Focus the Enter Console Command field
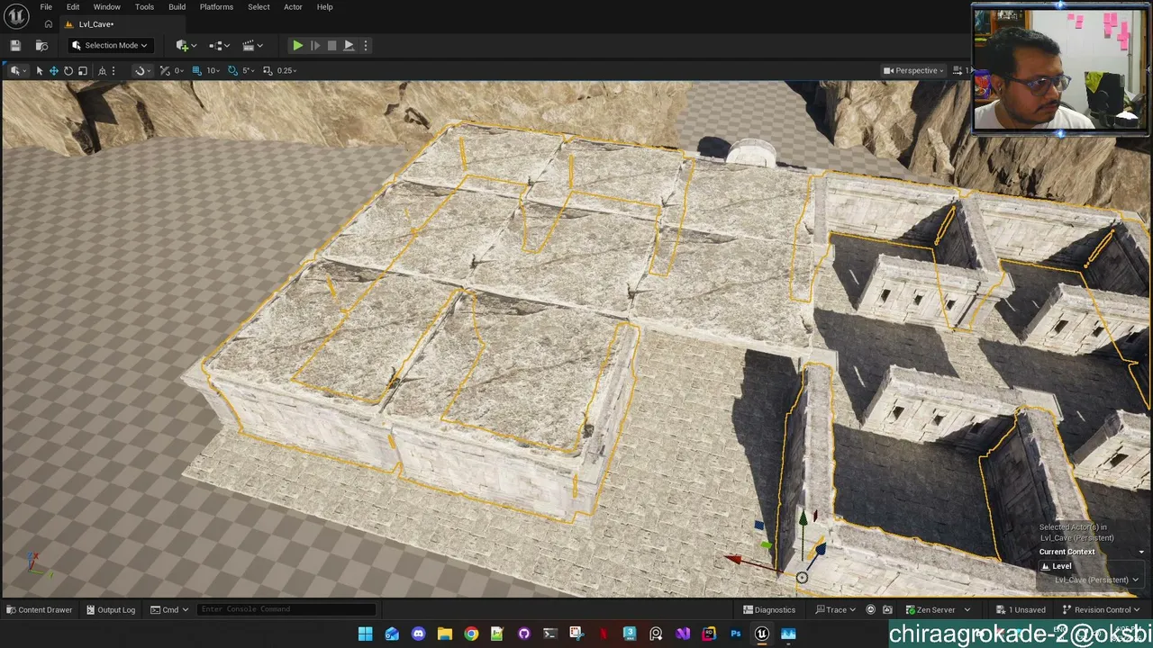Viewport: 1153px width, 648px height. [286, 609]
